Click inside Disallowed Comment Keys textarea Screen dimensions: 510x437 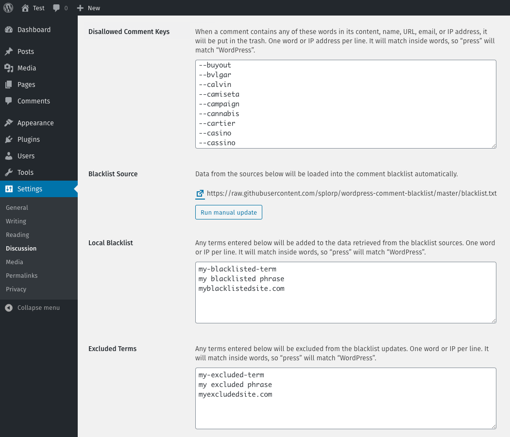(x=346, y=104)
